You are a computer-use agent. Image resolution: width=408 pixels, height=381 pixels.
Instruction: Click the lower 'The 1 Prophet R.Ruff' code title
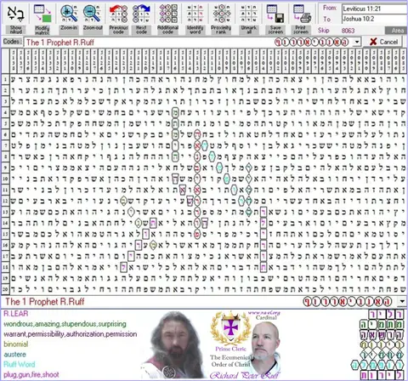pyautogui.click(x=45, y=301)
